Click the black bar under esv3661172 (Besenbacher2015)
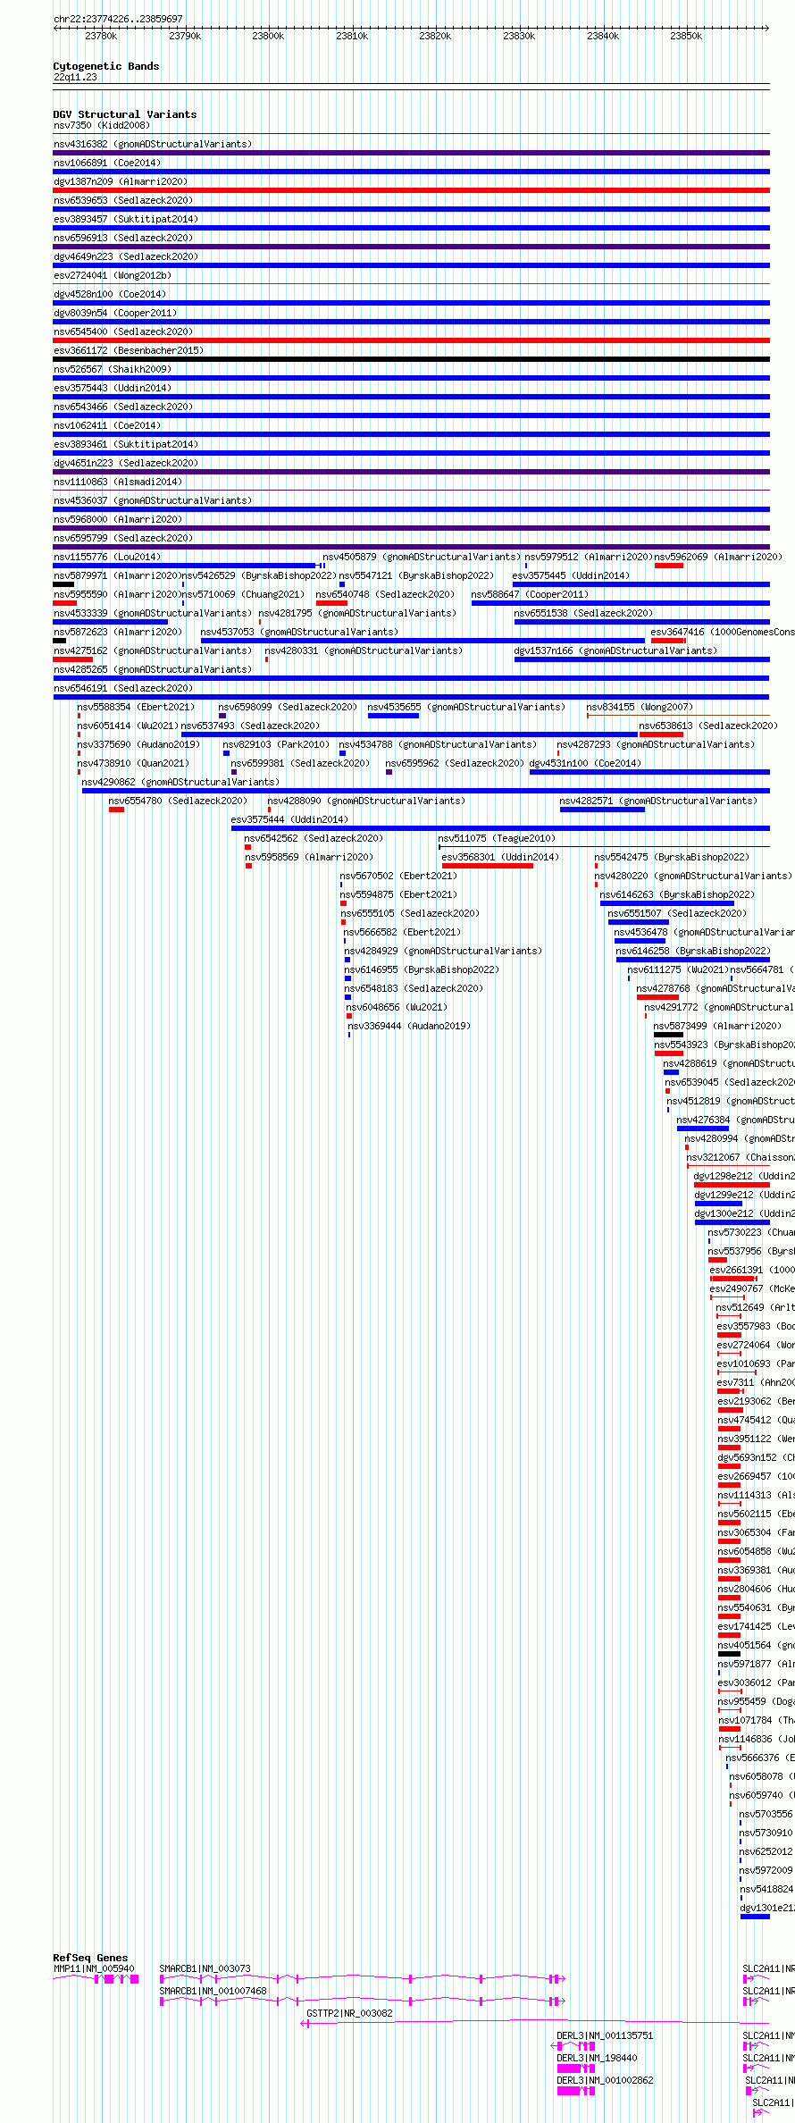Image resolution: width=795 pixels, height=2123 pixels. (x=411, y=359)
